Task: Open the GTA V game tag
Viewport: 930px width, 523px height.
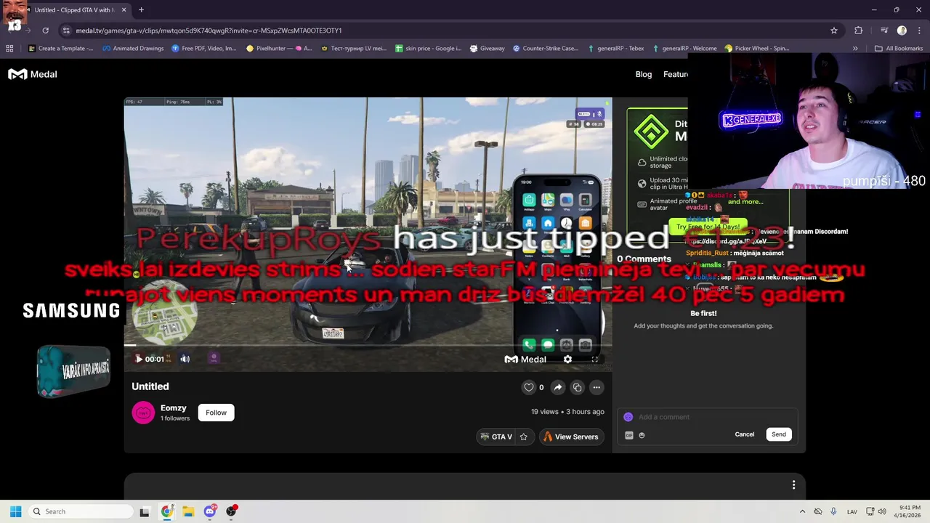Action: [x=496, y=437]
